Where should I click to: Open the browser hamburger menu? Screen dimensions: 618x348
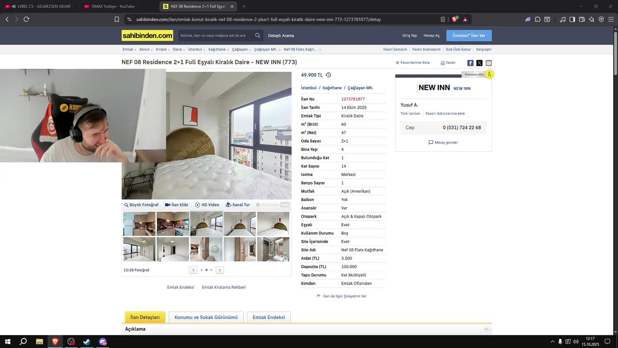(x=611, y=19)
